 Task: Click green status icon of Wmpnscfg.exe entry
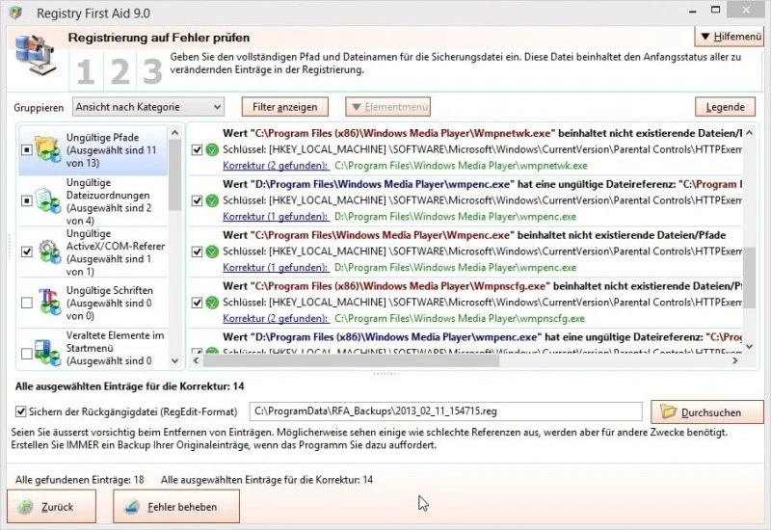pyautogui.click(x=212, y=303)
